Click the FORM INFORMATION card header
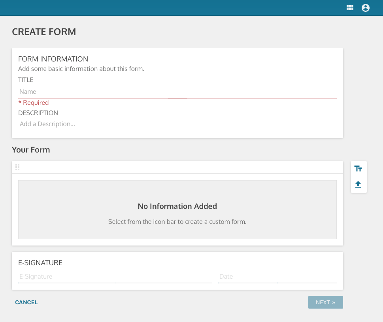Viewport: 383px width, 322px height. 53,59
